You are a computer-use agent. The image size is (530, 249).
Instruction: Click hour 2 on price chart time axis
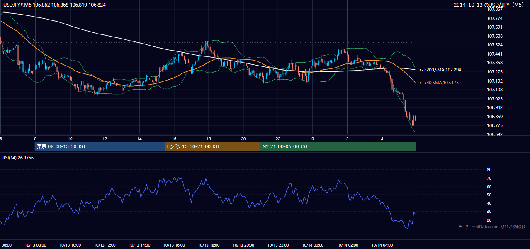(347, 139)
